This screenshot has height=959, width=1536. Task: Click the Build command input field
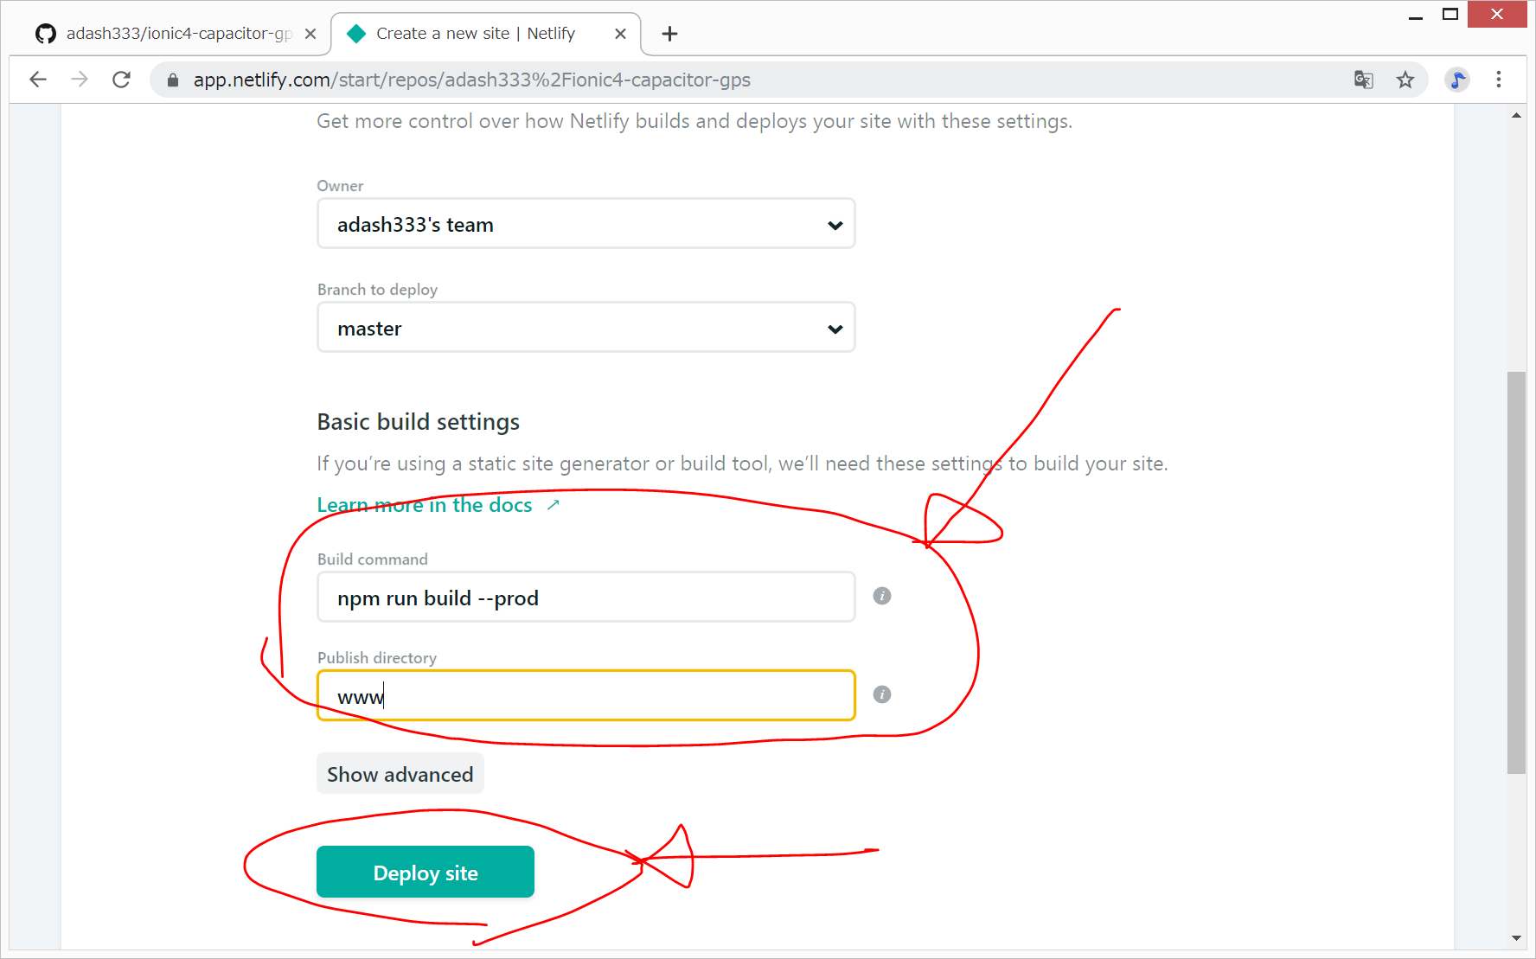tap(586, 598)
